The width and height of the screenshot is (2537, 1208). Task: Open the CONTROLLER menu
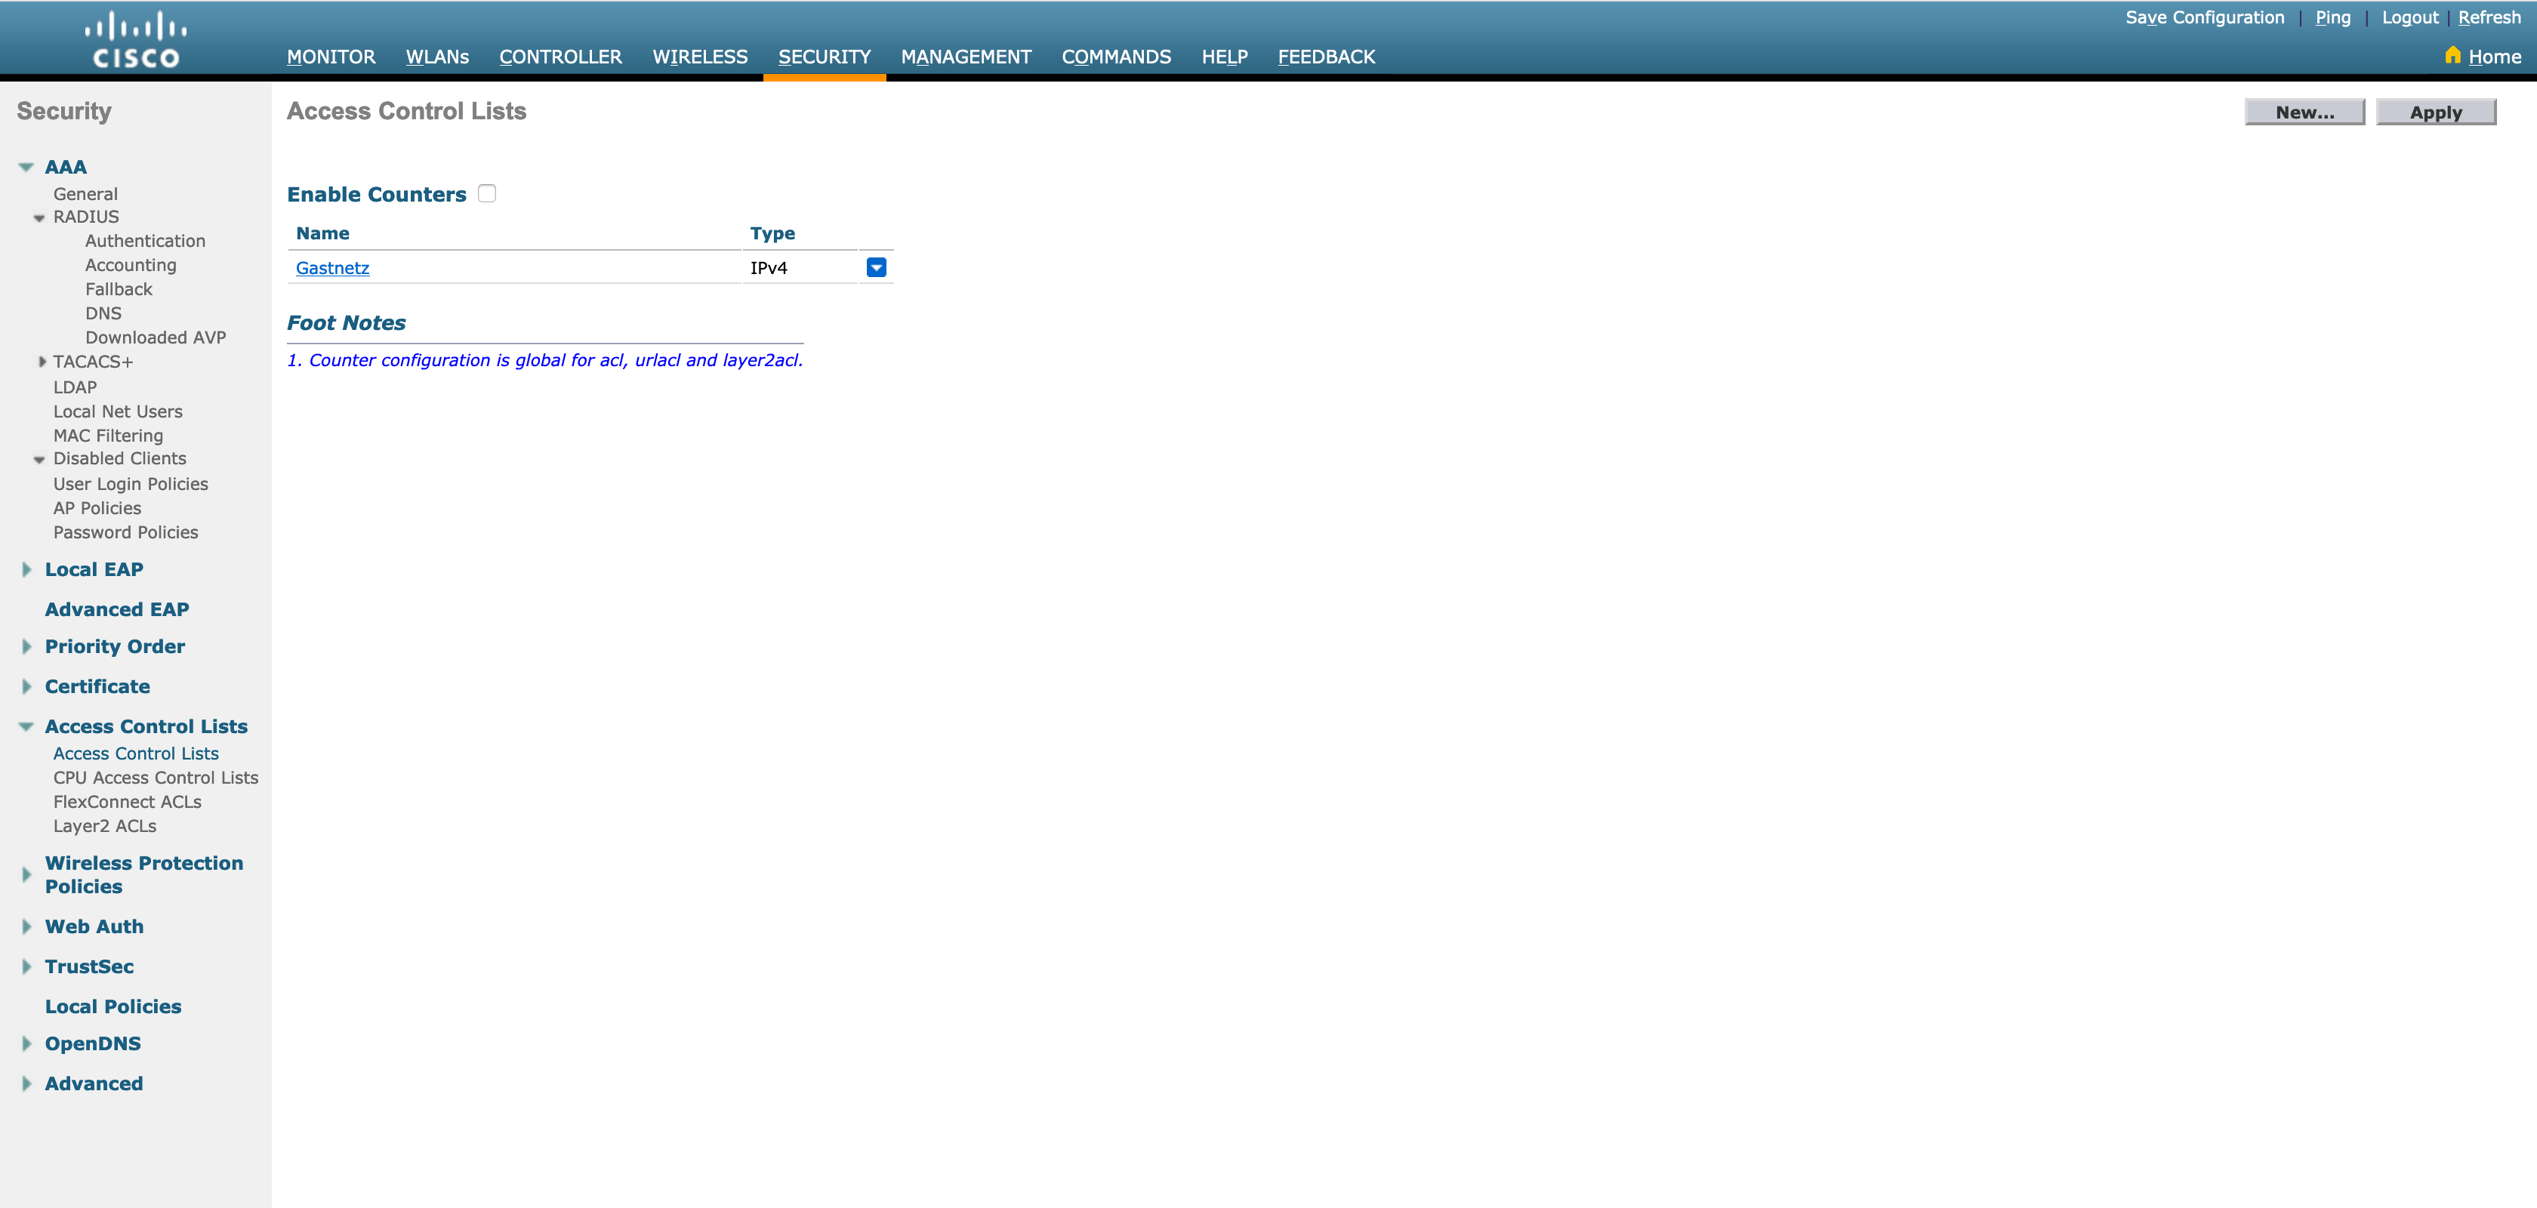pos(560,57)
